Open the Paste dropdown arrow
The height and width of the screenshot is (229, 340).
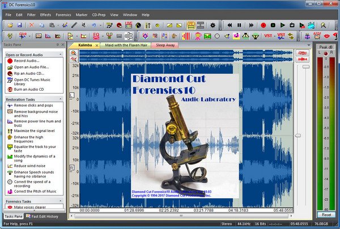click(58, 26)
